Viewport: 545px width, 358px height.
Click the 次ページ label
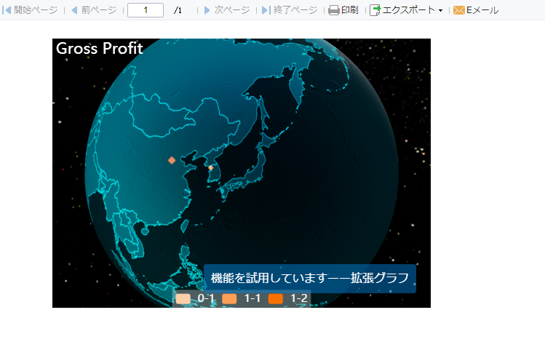232,10
